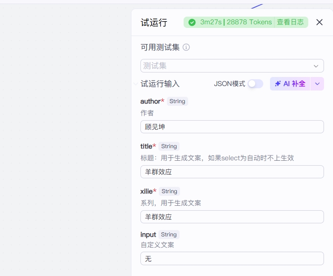Open the 查看日志 link

[x=290, y=23]
